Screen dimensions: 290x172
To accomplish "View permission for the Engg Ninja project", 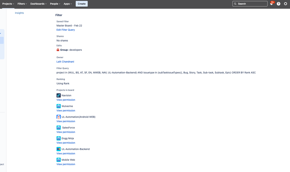I will 66,143.
